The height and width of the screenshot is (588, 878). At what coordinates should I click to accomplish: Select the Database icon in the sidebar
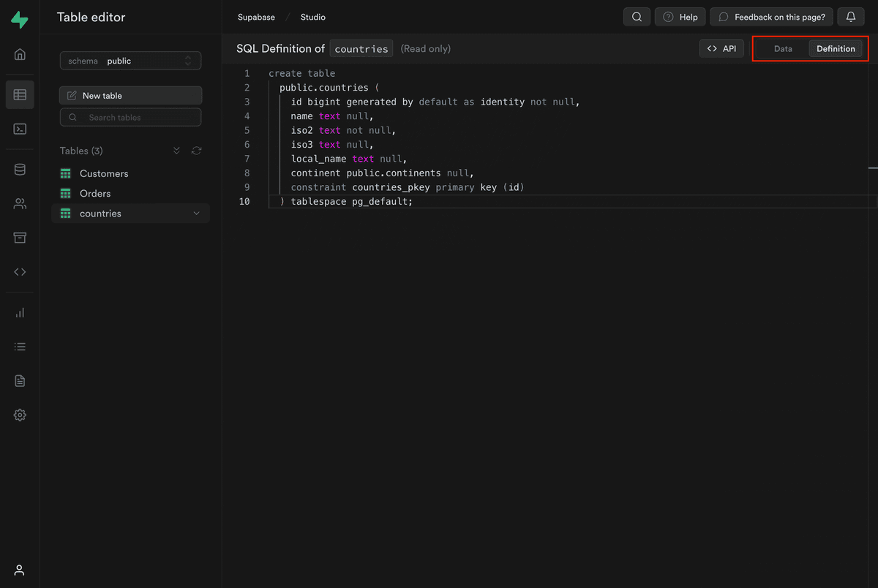pos(20,169)
